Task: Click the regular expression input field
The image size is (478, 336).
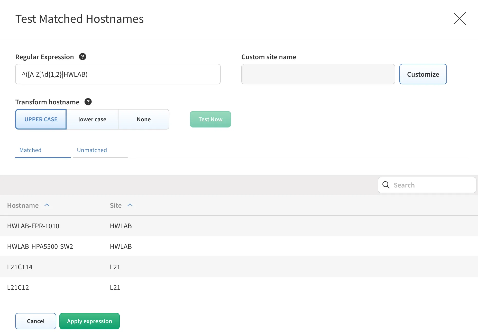Action: pos(118,74)
